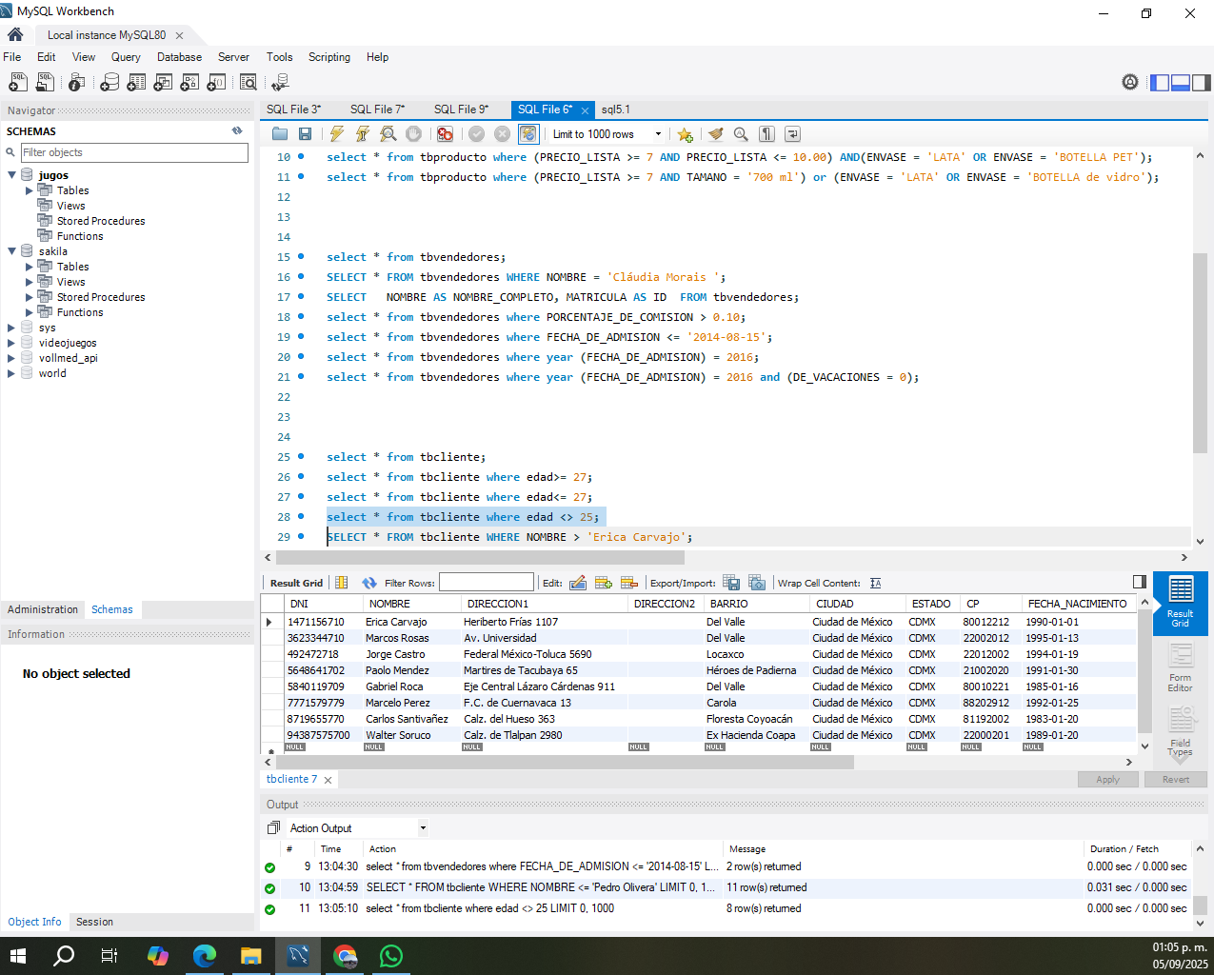Execute the selected SQL with lightning icon
The height and width of the screenshot is (975, 1214).
(337, 134)
